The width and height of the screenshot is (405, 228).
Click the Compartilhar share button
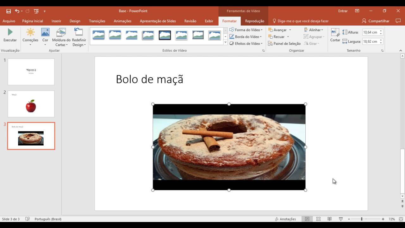point(376,21)
